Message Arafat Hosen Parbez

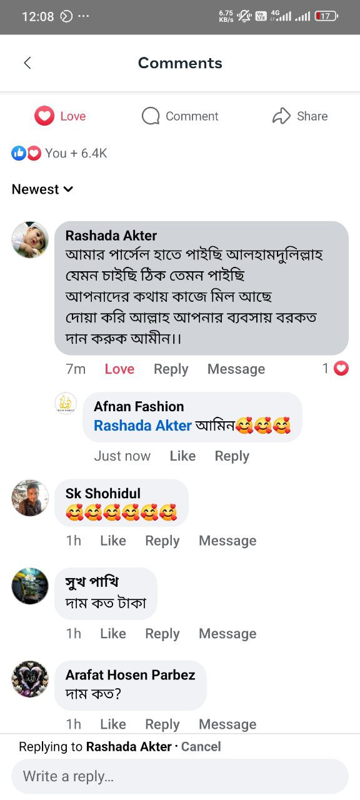click(227, 724)
